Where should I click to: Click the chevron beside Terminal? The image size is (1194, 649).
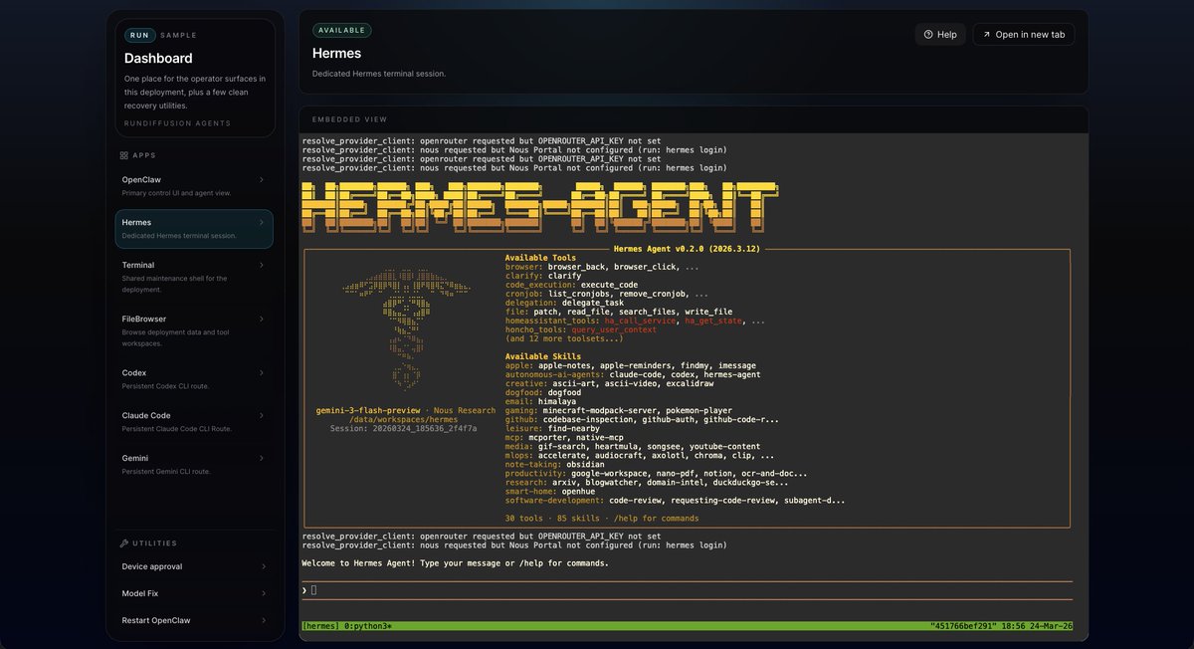coord(262,265)
